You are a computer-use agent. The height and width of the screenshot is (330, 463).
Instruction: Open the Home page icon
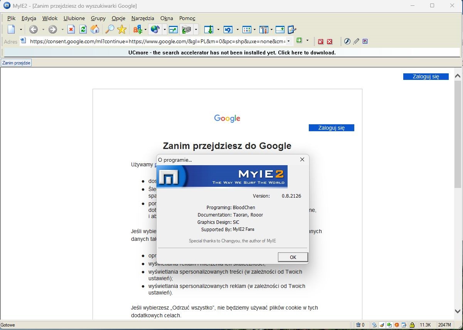pos(95,29)
